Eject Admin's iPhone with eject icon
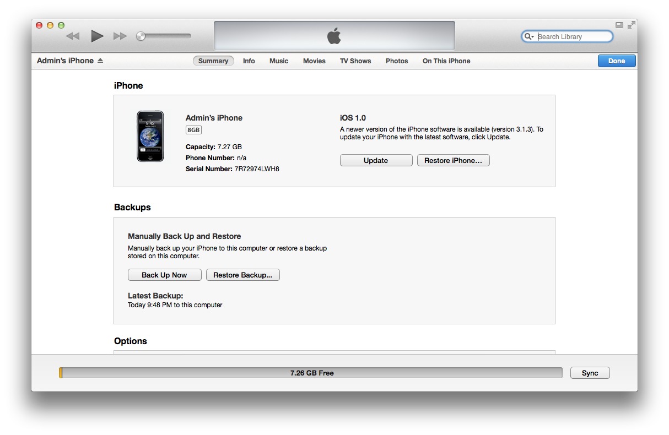 100,61
